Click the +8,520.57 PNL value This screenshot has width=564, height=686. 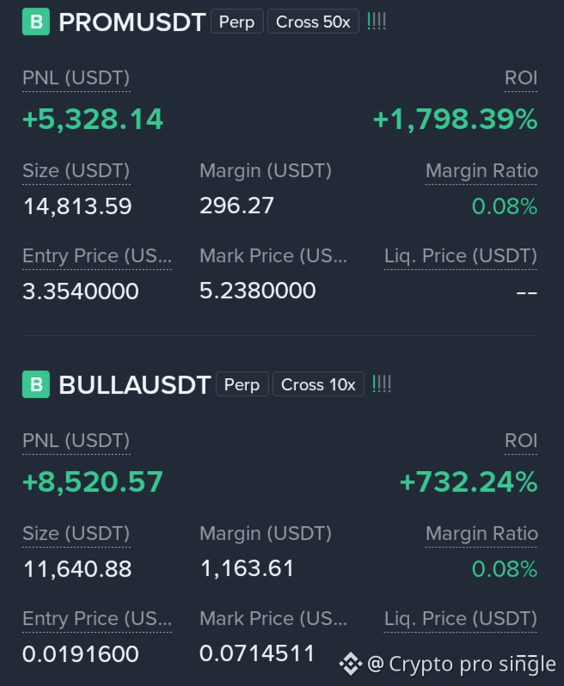[93, 481]
